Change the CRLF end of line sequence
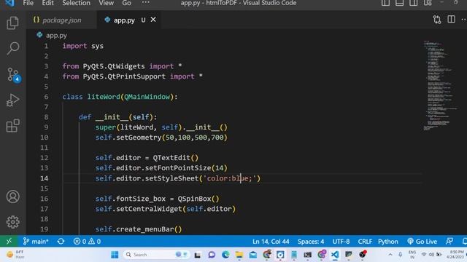This screenshot has height=262, width=467. click(365, 241)
